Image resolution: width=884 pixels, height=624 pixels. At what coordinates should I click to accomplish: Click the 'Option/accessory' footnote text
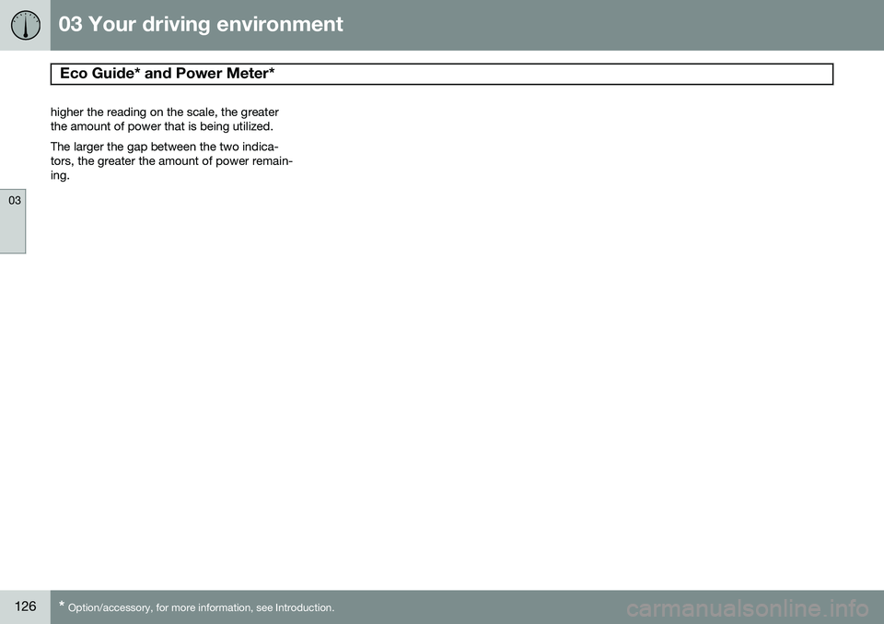coord(197,607)
